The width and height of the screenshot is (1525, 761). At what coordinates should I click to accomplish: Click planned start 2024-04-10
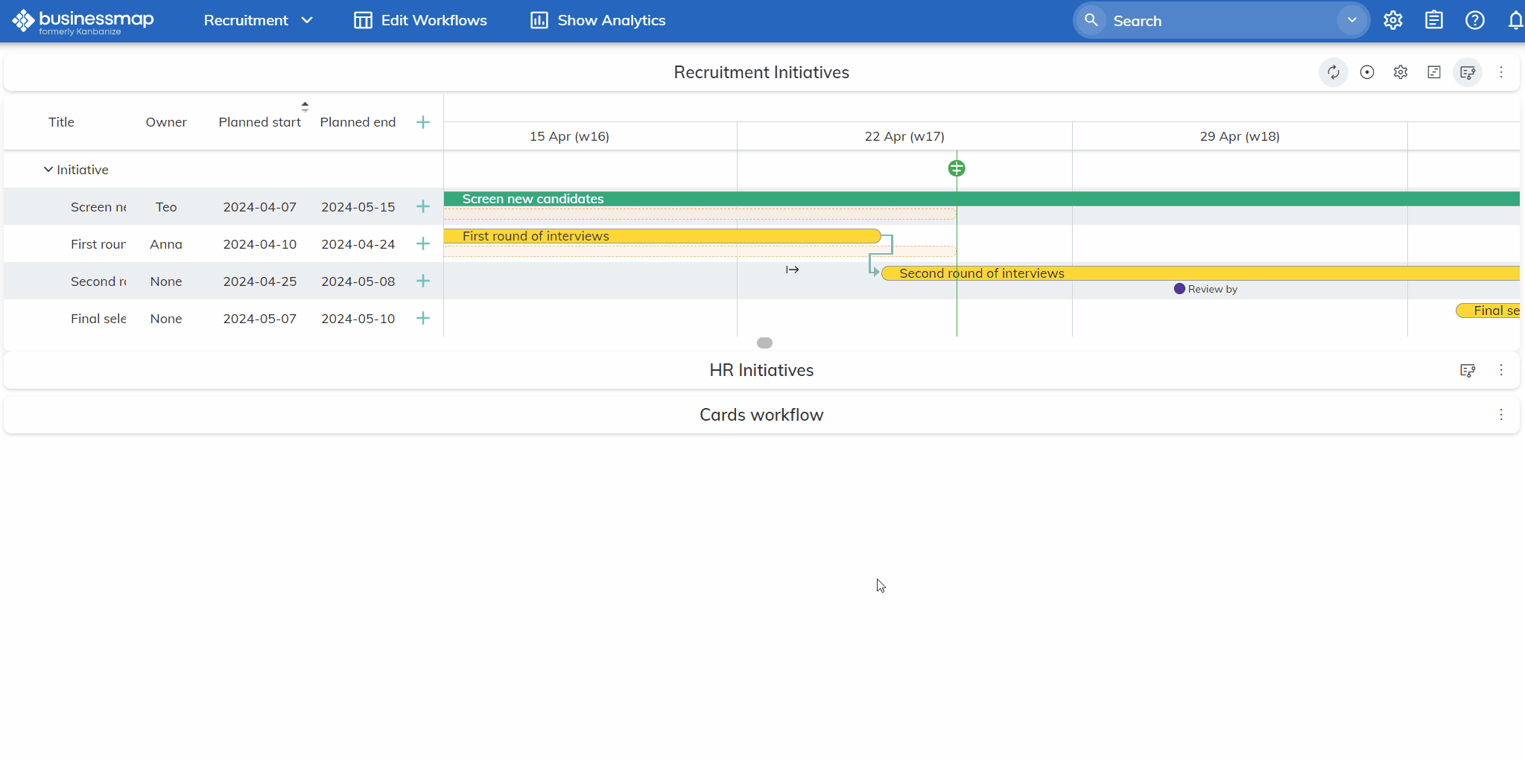[260, 244]
